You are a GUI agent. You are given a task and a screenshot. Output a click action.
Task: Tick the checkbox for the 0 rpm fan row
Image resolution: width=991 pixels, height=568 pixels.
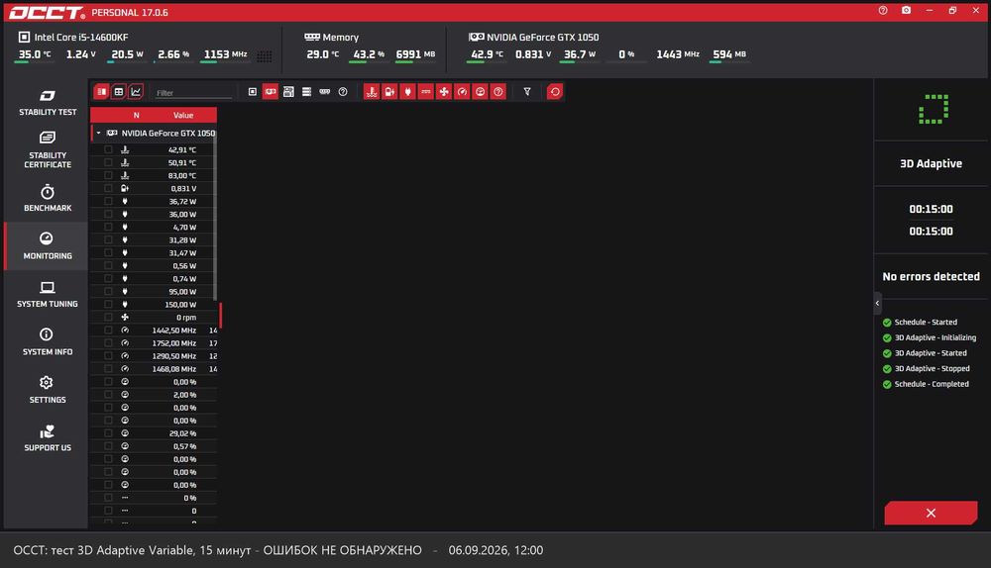[x=108, y=318]
